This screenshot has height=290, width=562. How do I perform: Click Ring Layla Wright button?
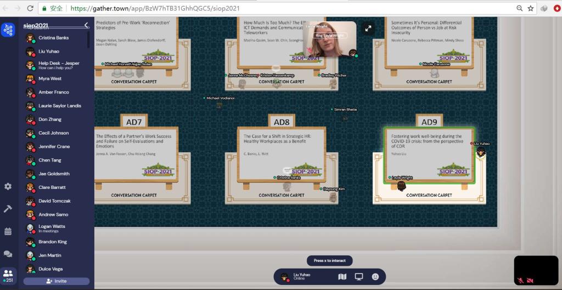click(329, 35)
